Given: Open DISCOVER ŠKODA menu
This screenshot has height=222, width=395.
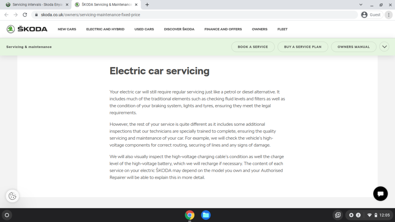Looking at the screenshot, I should pos(179,29).
